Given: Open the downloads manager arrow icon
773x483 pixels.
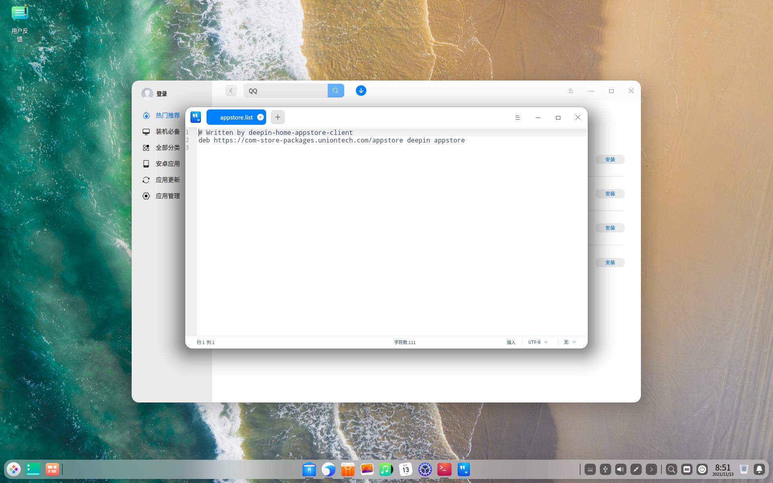Looking at the screenshot, I should pyautogui.click(x=361, y=91).
